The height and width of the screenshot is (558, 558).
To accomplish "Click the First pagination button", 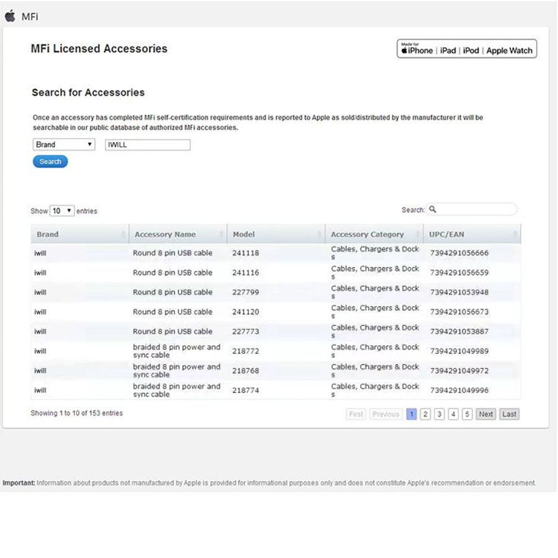I will [x=356, y=414].
